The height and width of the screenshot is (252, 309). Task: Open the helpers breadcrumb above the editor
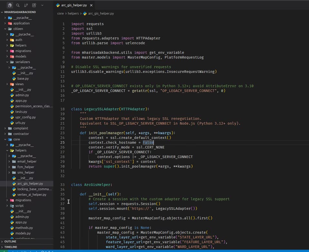(73, 14)
